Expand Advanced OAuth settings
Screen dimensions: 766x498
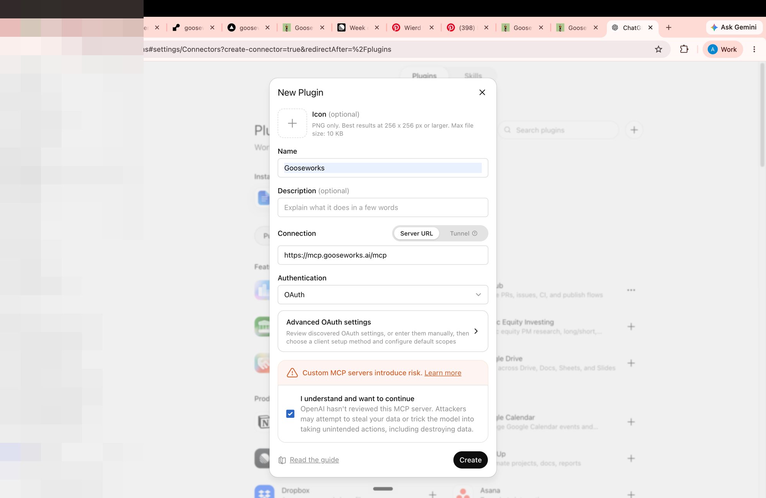[x=383, y=331]
